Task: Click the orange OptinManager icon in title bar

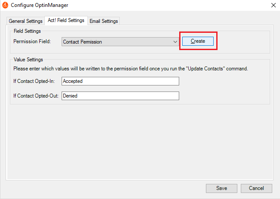Action: pyautogui.click(x=5, y=5)
